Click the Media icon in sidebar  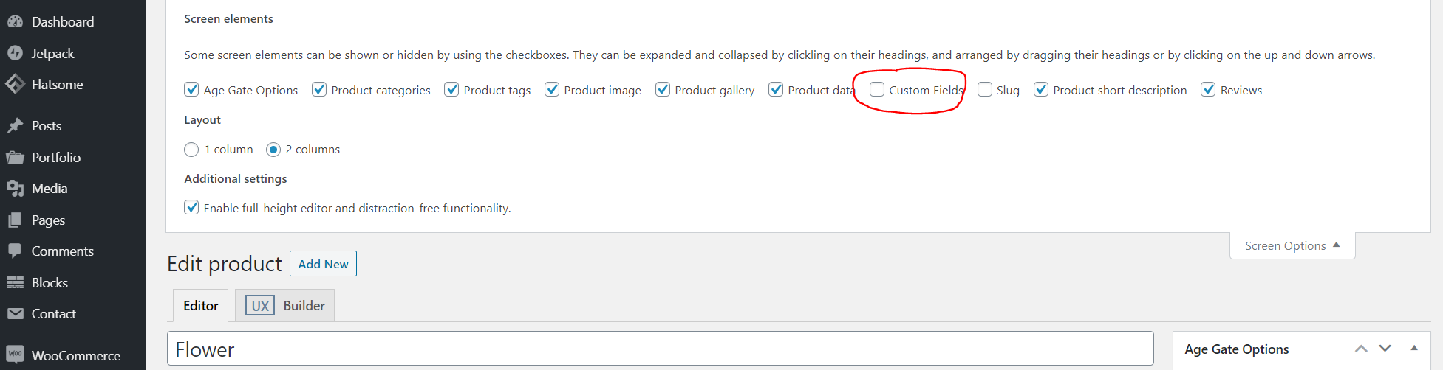[15, 189]
